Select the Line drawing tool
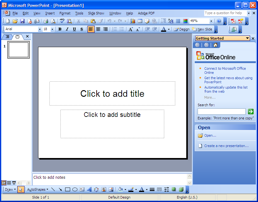This screenshot has height=202, width=258. [x=53, y=189]
